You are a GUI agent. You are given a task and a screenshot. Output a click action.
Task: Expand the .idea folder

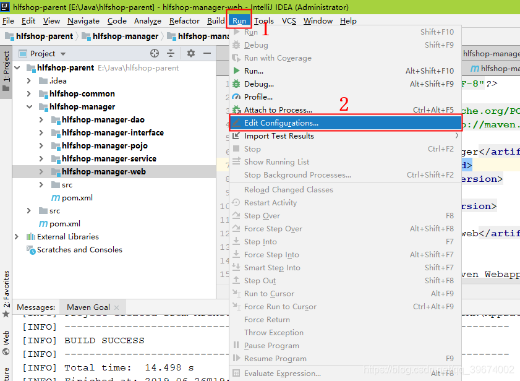coord(29,80)
